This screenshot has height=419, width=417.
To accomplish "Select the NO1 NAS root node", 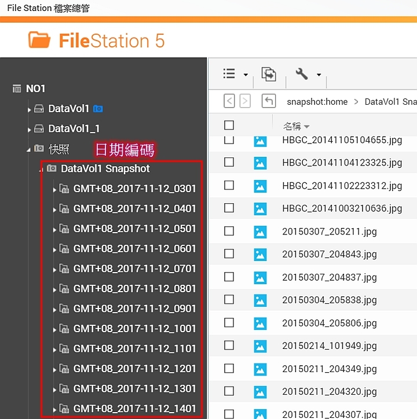I will click(35, 89).
